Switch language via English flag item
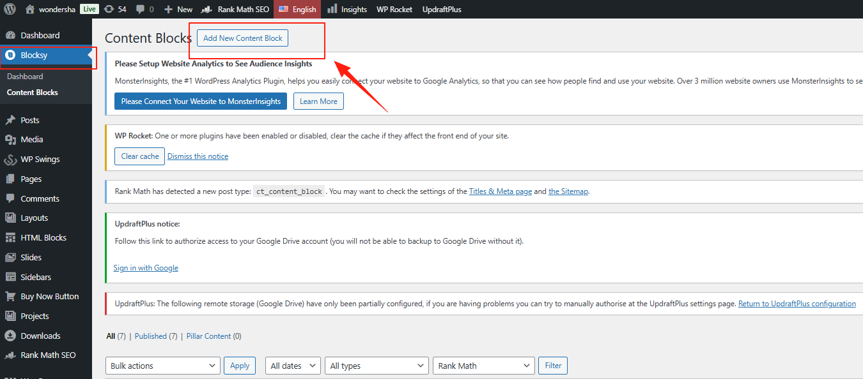The height and width of the screenshot is (379, 863). click(297, 9)
